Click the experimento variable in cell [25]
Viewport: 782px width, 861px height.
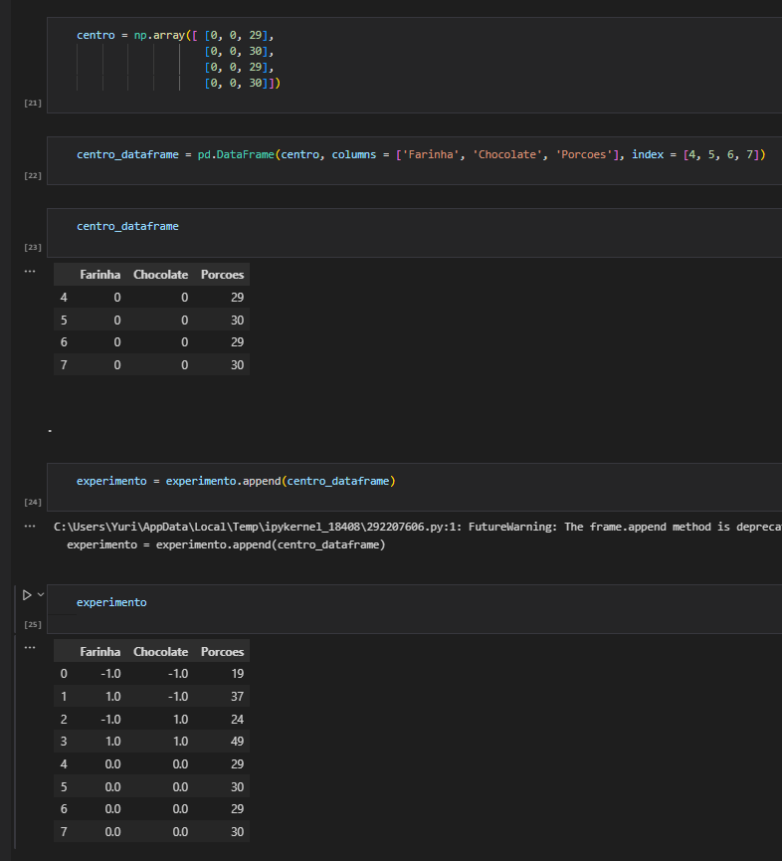click(x=111, y=601)
